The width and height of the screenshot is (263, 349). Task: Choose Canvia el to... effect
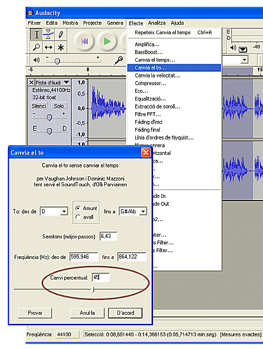coord(174,68)
